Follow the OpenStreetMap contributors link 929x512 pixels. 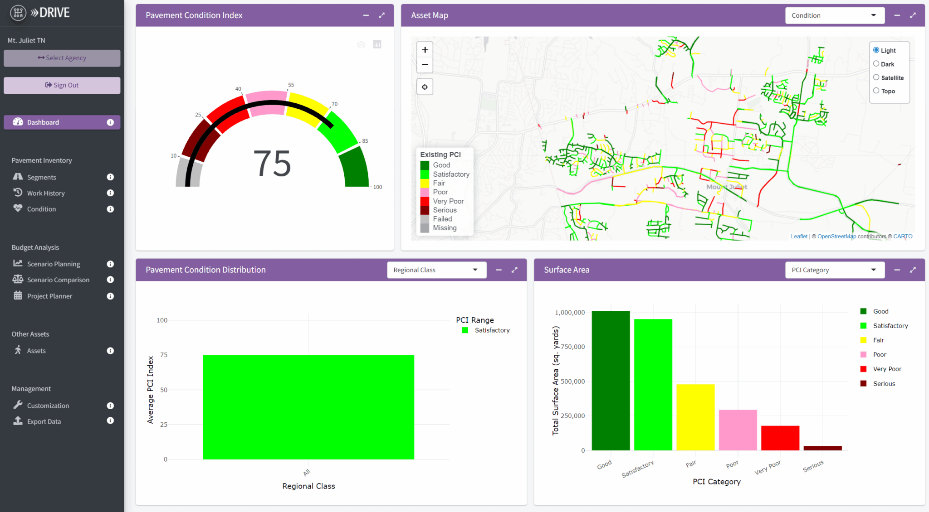[836, 236]
